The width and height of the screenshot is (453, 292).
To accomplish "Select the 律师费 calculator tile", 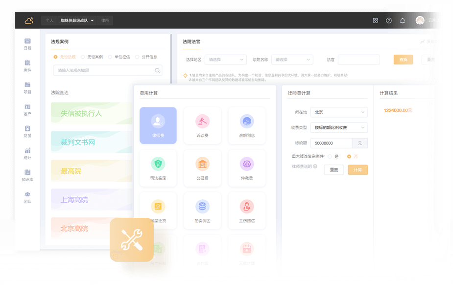I will pyautogui.click(x=158, y=125).
